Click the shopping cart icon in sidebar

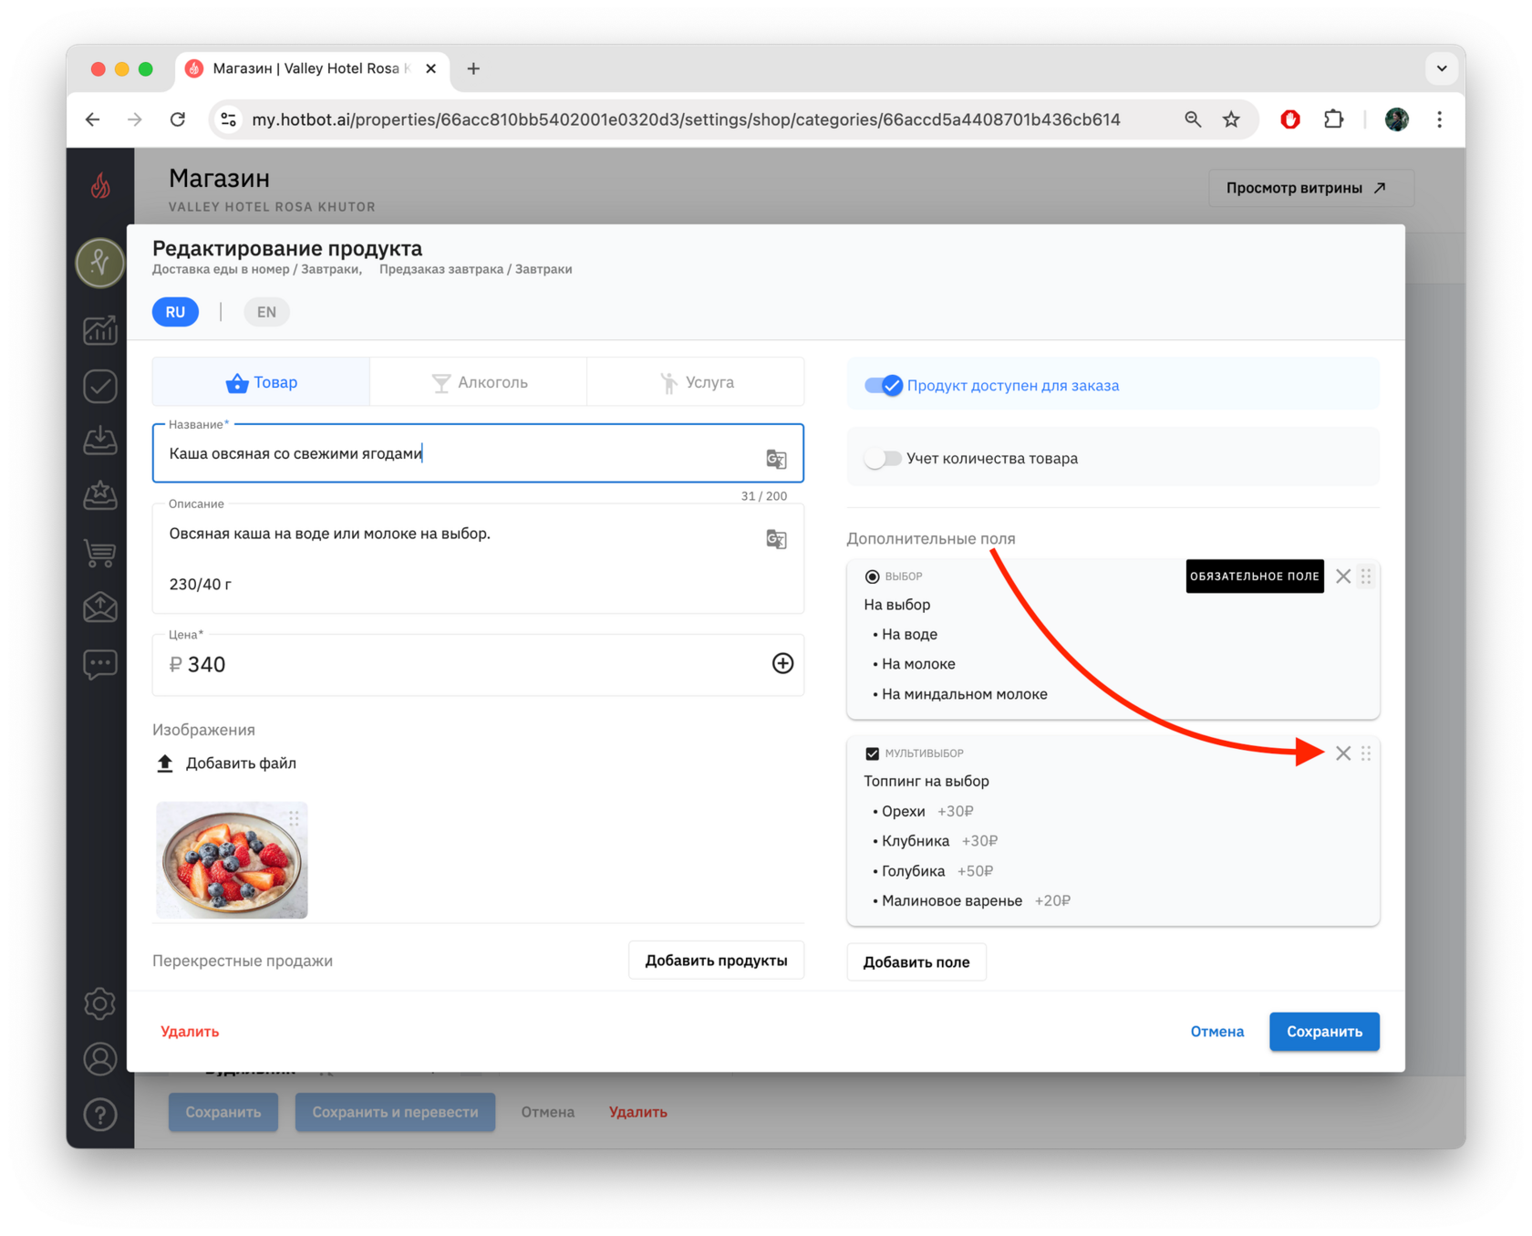(x=100, y=552)
